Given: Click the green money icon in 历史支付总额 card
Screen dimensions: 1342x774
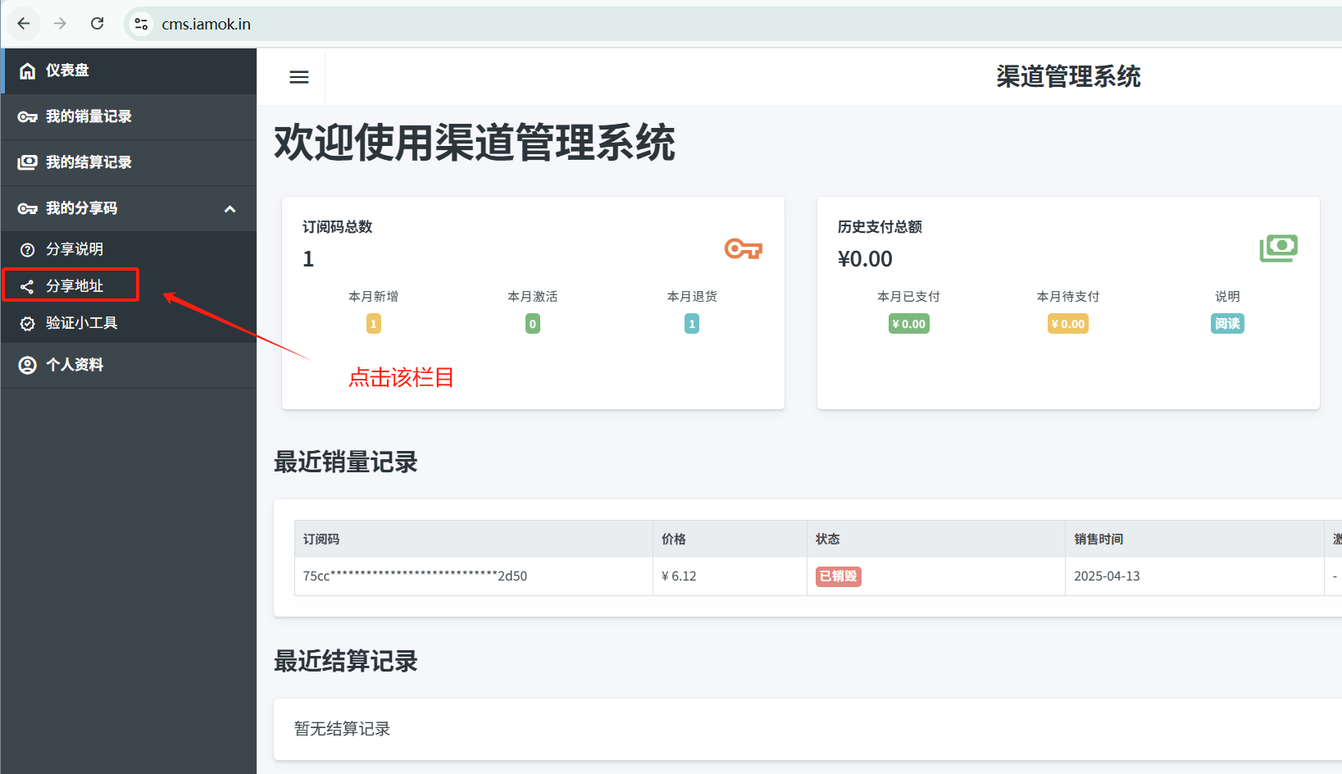Looking at the screenshot, I should point(1278,248).
